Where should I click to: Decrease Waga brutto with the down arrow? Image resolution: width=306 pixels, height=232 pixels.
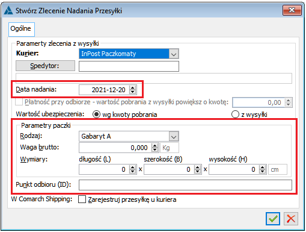coord(155,150)
